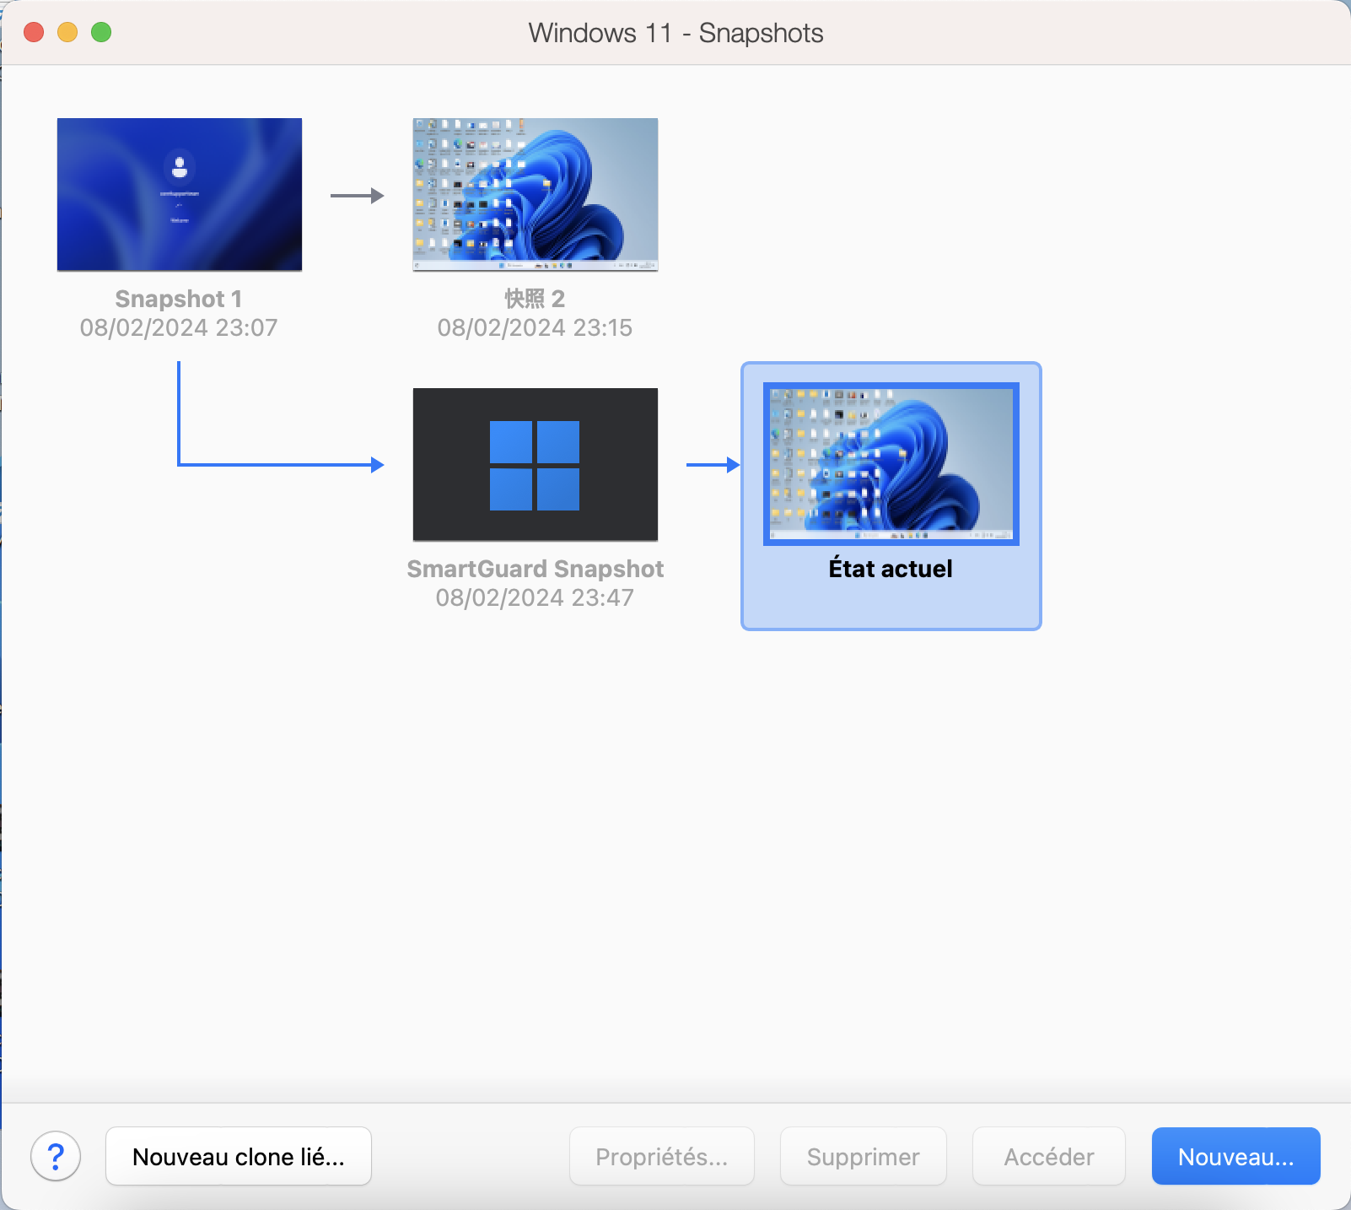The height and width of the screenshot is (1210, 1351).
Task: Minimize the window using the yellow button
Action: tap(67, 32)
